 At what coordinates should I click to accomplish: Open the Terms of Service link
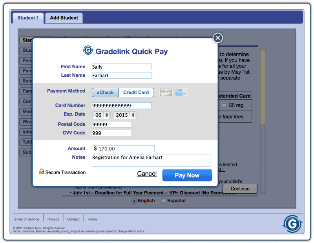click(x=26, y=219)
